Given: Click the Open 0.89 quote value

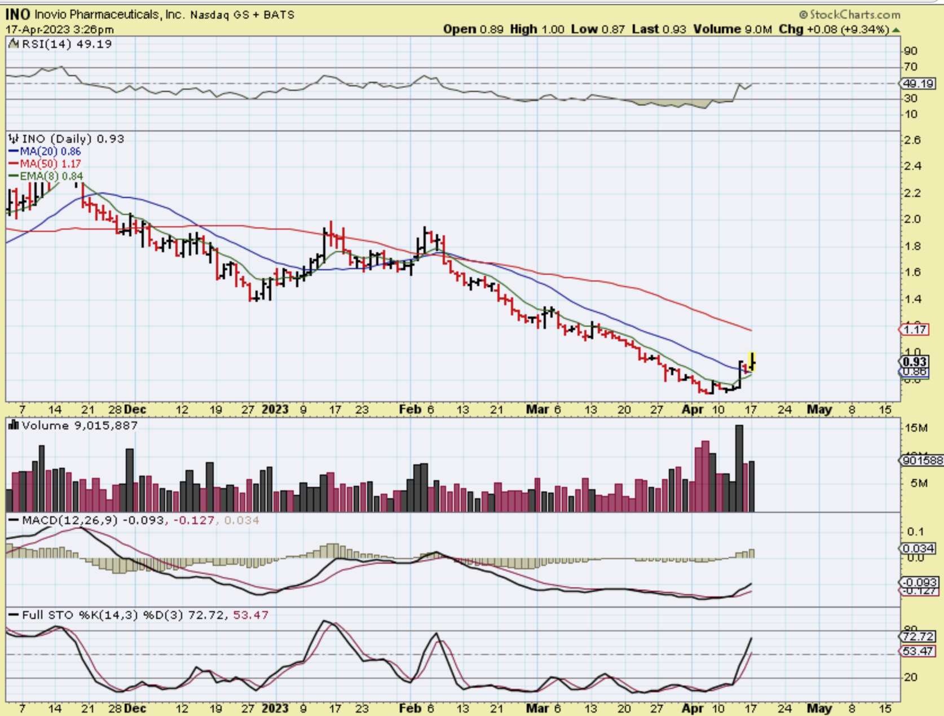Looking at the screenshot, I should (473, 29).
